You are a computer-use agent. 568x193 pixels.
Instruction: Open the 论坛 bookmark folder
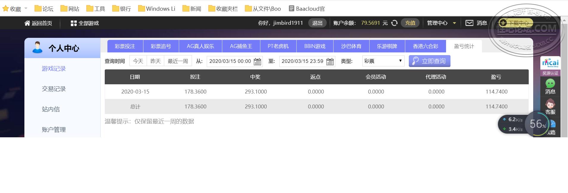[44, 9]
